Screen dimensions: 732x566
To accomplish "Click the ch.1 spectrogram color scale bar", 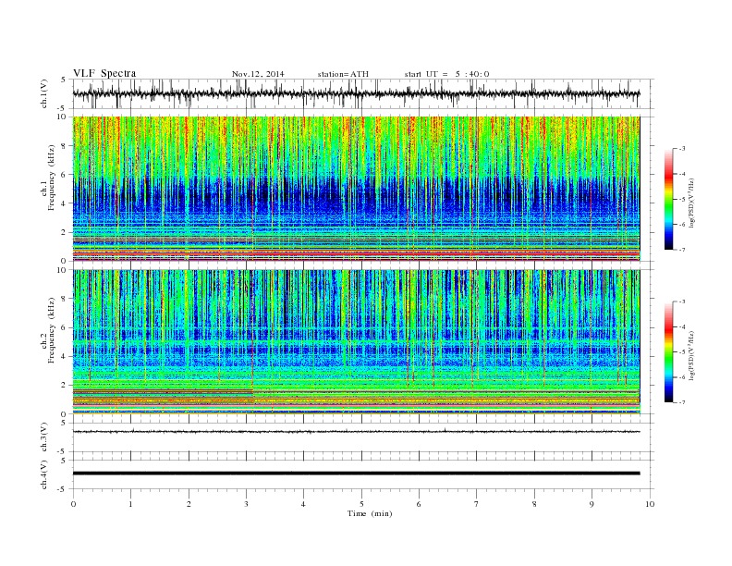I will [668, 199].
